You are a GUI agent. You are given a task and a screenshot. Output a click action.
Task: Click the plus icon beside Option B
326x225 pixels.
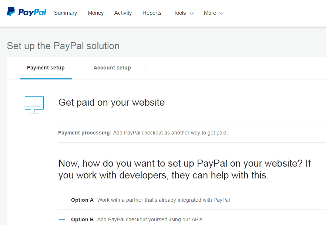coord(62,220)
